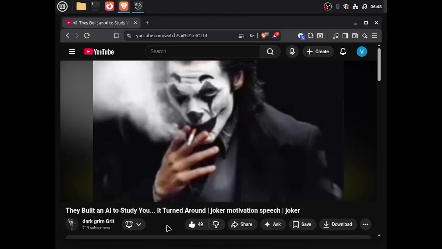
Task: Click the Ask button
Action: click(x=272, y=224)
